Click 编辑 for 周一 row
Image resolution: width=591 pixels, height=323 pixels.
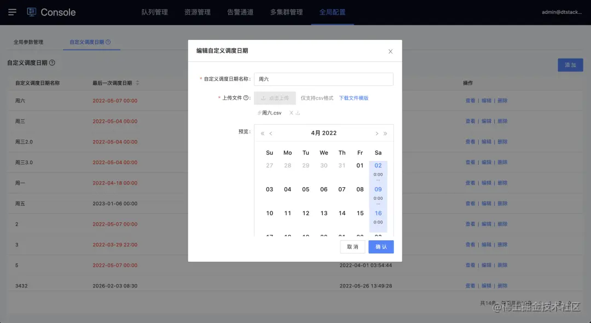point(486,183)
